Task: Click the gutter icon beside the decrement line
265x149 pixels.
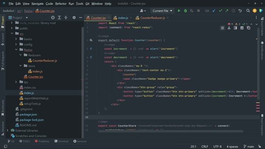Action: coord(91,57)
